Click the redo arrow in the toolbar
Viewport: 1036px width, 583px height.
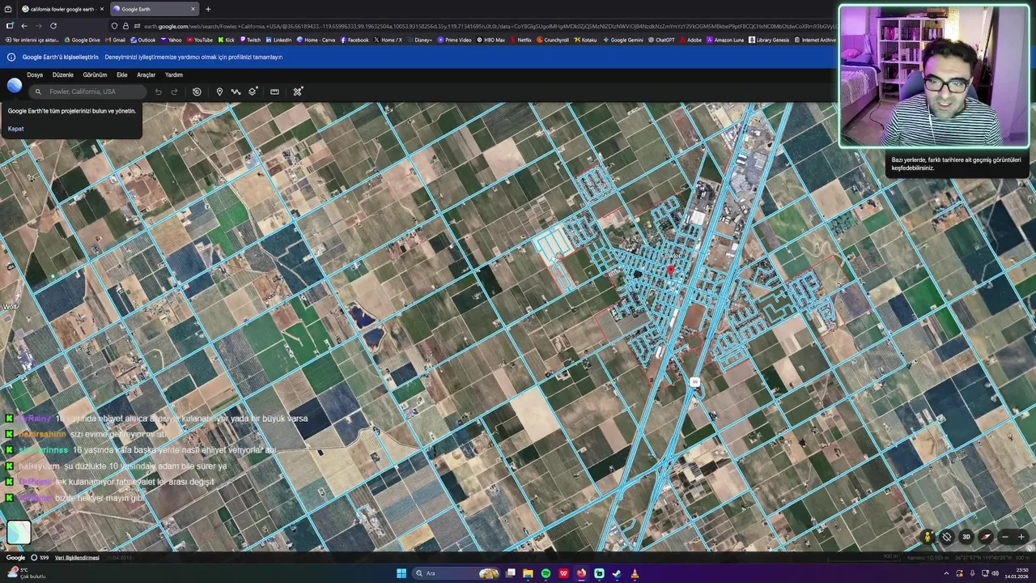click(174, 91)
